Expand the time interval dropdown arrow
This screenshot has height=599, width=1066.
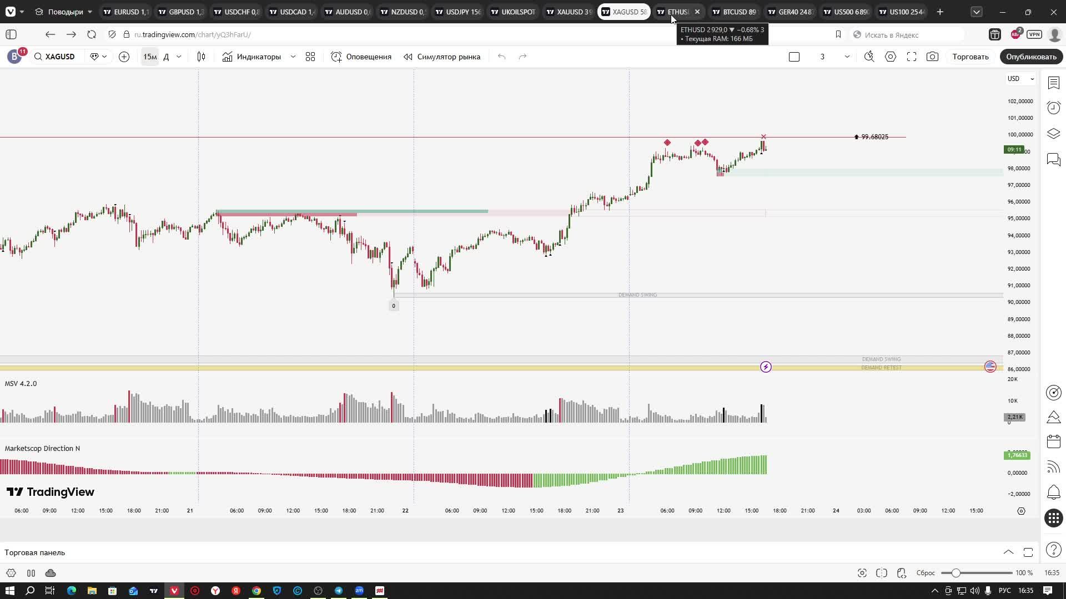click(179, 57)
